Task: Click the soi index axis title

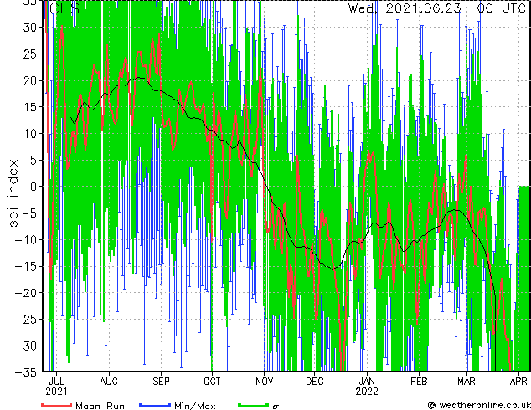Action: point(13,193)
